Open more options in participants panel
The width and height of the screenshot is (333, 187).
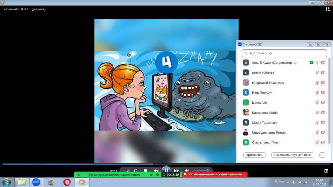coord(322,155)
